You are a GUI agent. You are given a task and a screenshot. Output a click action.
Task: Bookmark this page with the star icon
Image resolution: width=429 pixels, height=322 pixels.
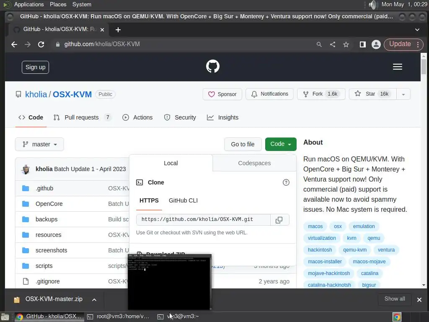tap(346, 44)
